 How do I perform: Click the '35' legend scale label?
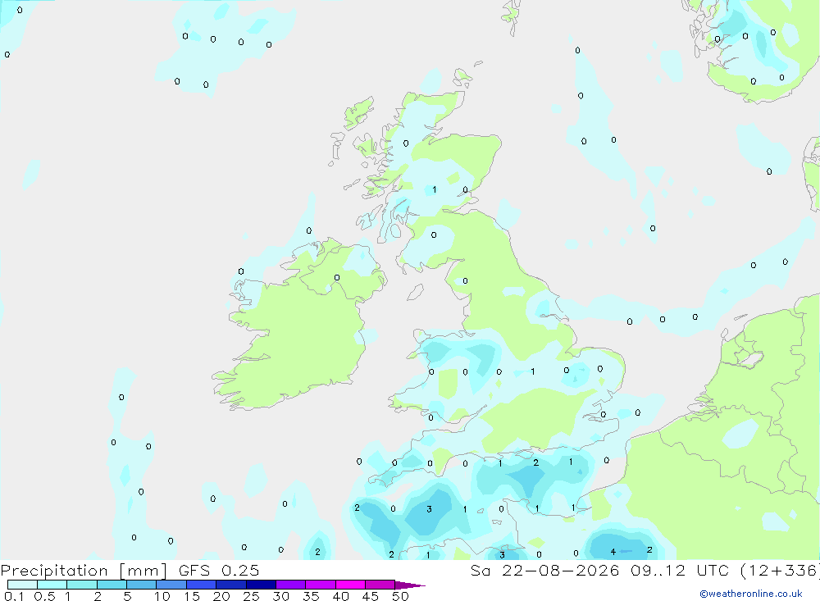click(x=311, y=596)
